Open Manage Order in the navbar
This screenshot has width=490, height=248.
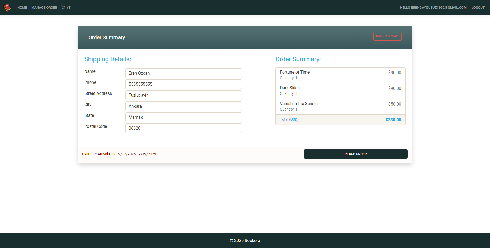coord(44,8)
